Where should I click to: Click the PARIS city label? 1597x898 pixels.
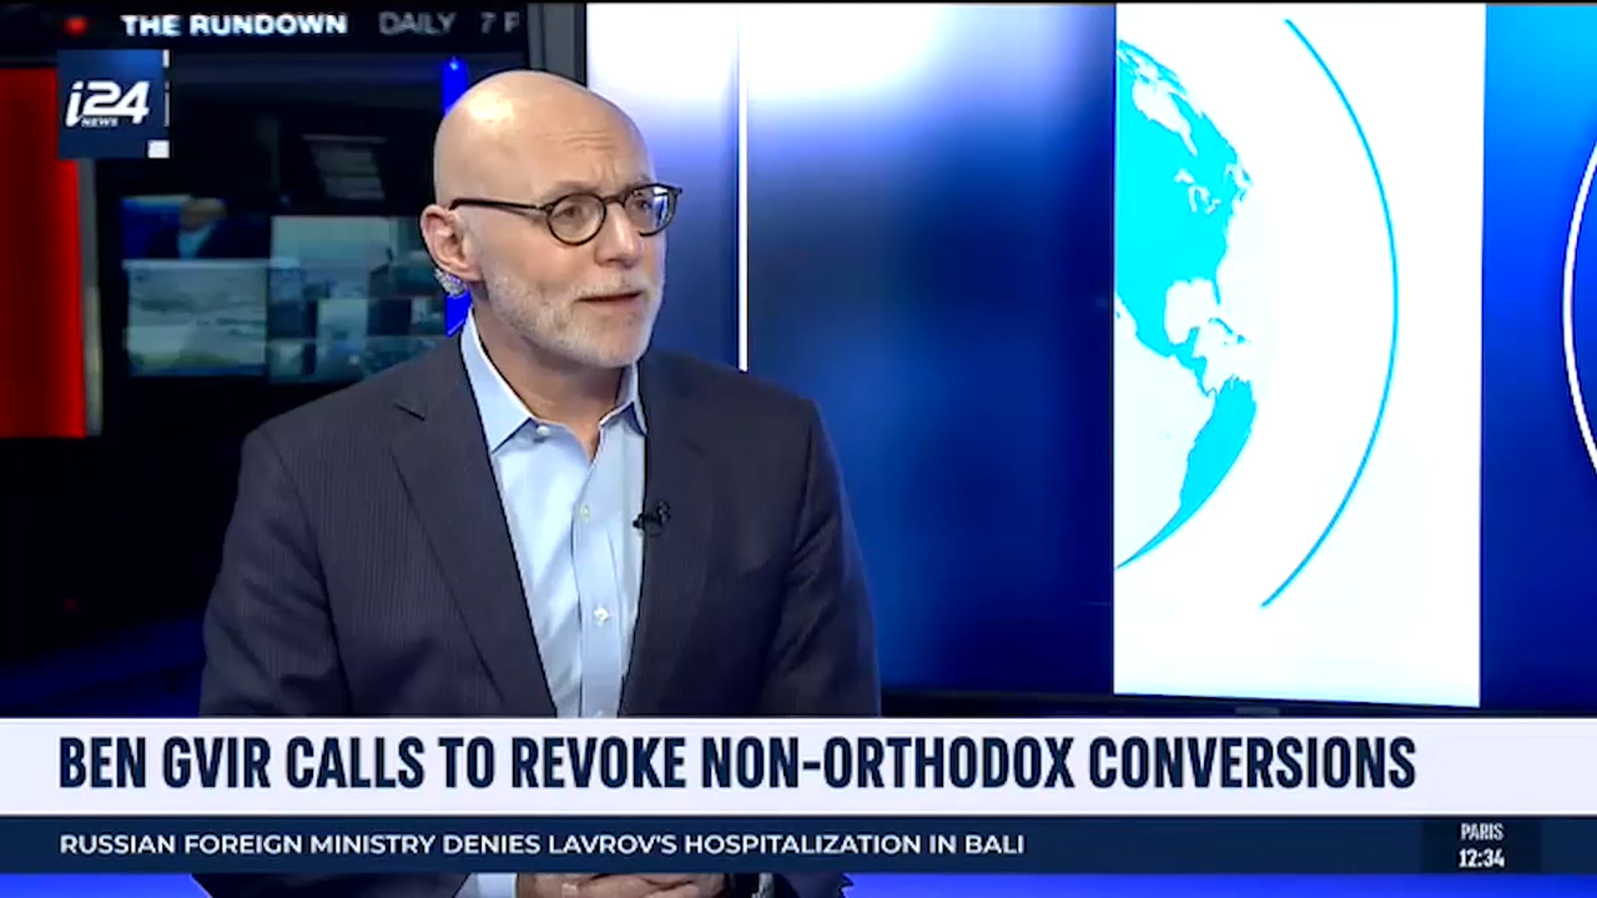tap(1481, 831)
